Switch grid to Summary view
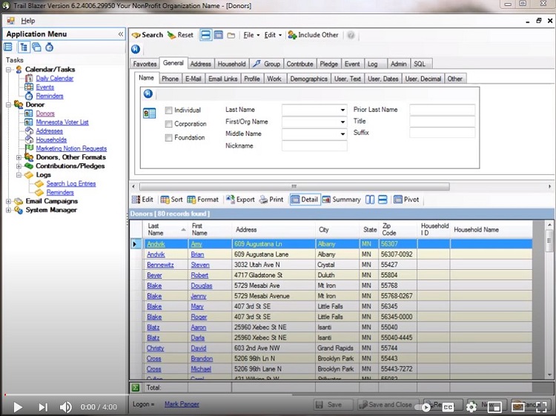The image size is (556, 416). tap(341, 199)
